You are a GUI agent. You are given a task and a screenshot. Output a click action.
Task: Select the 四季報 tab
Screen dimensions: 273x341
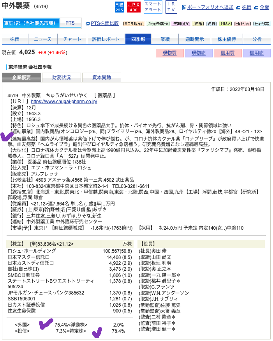point(138,39)
